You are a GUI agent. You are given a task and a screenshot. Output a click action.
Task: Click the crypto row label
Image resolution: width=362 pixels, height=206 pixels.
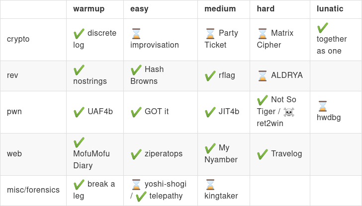click(x=18, y=39)
